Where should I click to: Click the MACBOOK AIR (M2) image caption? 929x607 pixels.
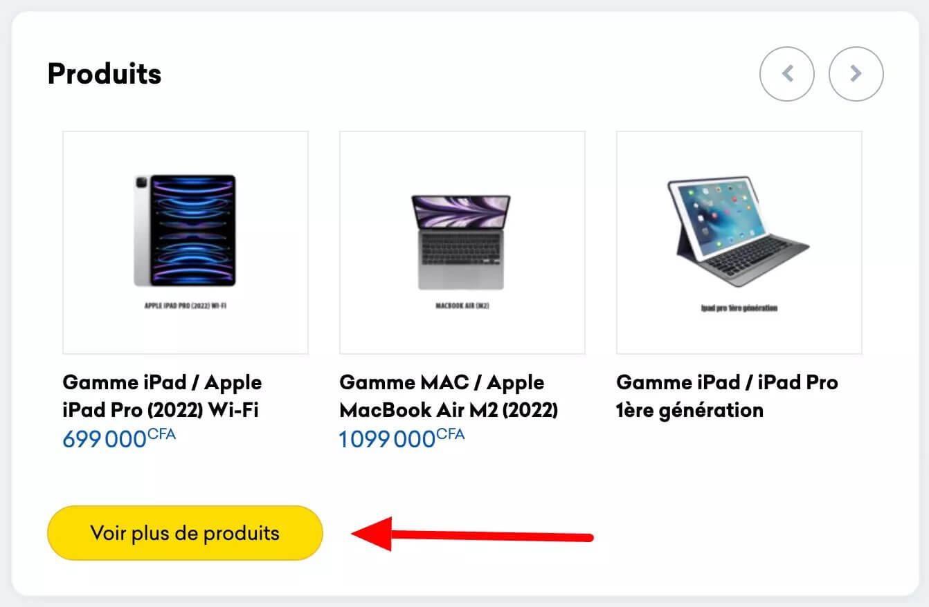pos(462,305)
